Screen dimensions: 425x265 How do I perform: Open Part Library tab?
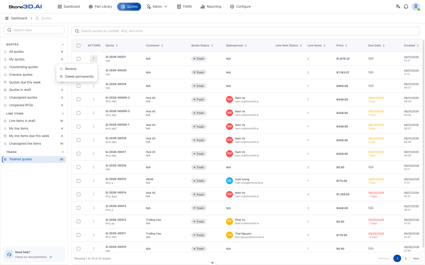pos(100,7)
